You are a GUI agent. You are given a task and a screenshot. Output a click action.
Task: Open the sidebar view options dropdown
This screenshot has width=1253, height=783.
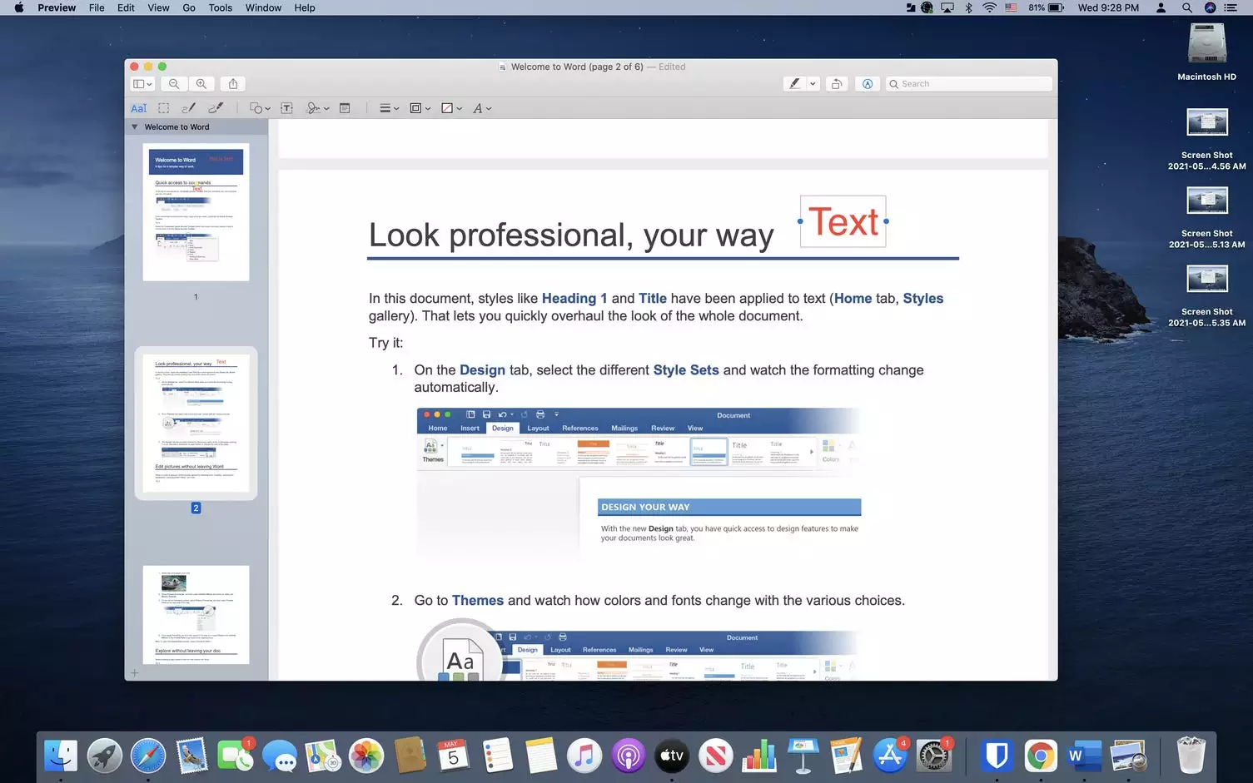[143, 84]
